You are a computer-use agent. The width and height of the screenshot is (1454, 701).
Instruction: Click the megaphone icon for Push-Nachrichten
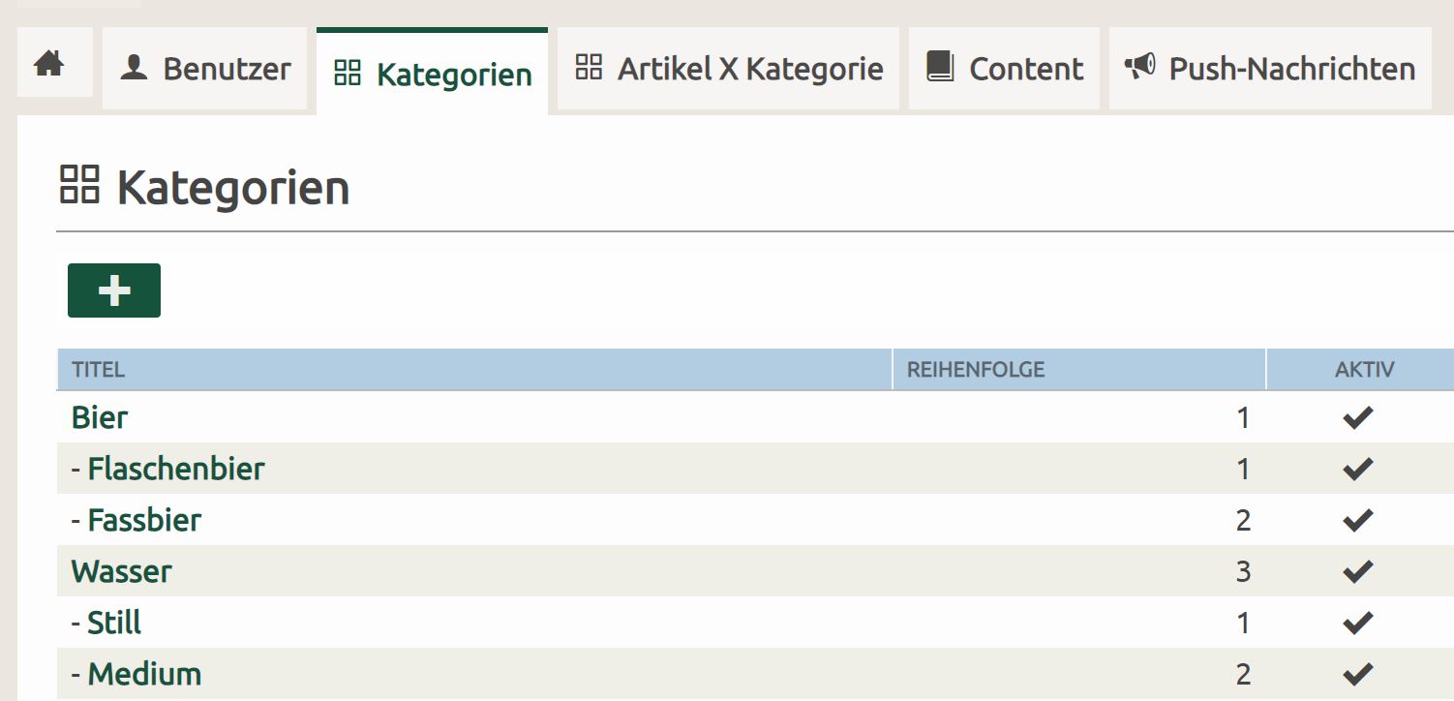tap(1139, 67)
